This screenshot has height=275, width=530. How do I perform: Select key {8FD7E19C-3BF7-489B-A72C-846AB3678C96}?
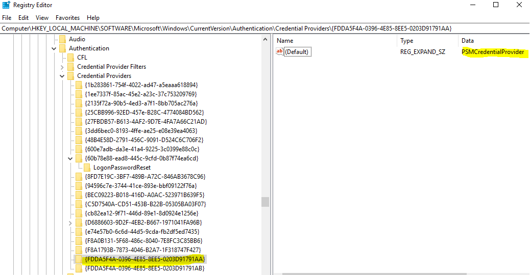click(146, 177)
